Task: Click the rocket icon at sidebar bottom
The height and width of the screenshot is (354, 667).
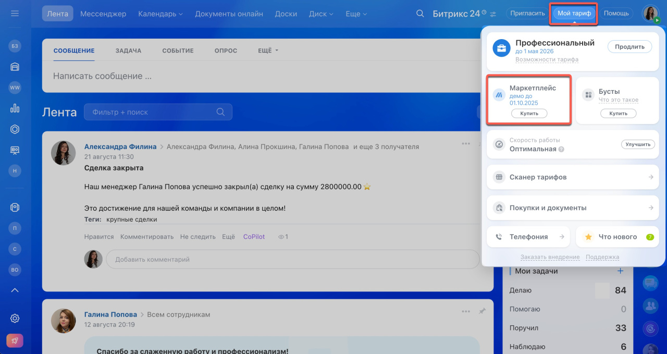Action: (x=15, y=340)
